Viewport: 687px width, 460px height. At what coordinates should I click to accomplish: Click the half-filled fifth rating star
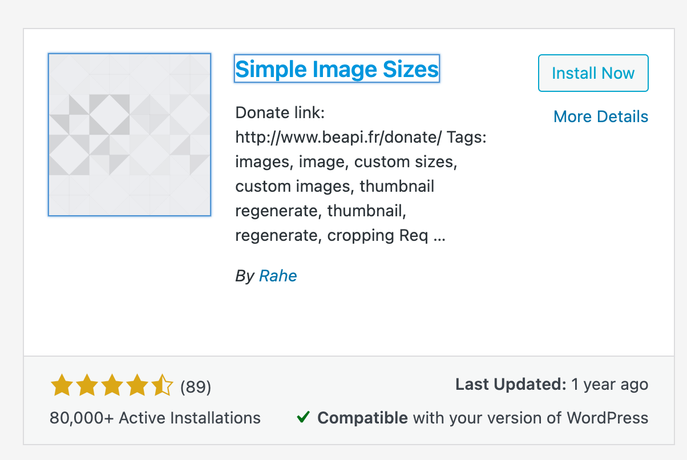click(163, 385)
